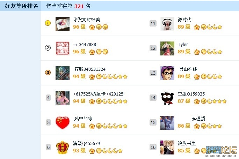Click the rank 14 number badge
The width and height of the screenshot is (239, 159).
click(153, 98)
